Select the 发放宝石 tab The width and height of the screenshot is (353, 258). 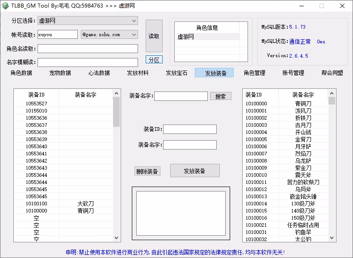click(176, 73)
